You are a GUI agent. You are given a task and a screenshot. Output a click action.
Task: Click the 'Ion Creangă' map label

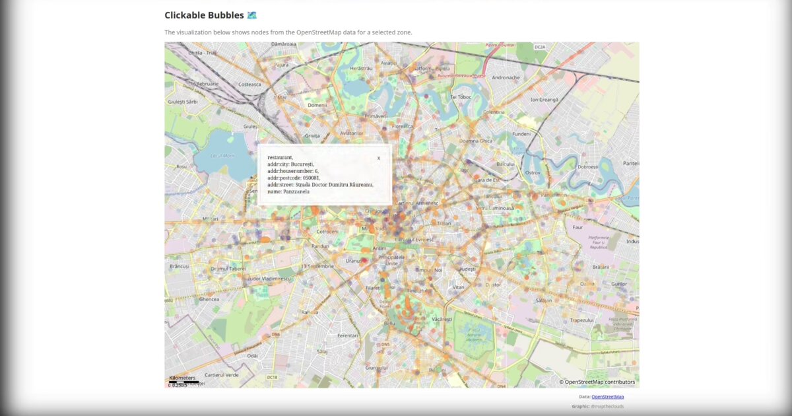coord(544,99)
